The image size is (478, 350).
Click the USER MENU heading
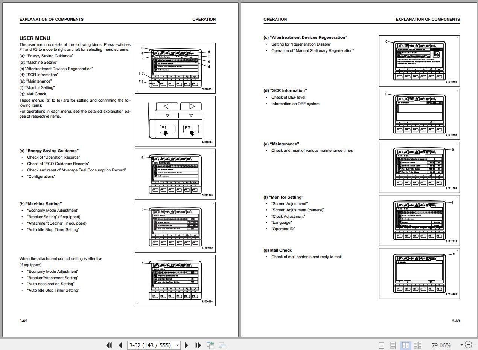pos(35,38)
